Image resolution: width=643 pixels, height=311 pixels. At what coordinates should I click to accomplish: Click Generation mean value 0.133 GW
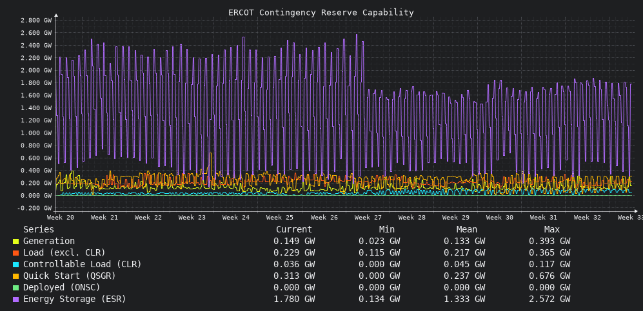(x=464, y=241)
